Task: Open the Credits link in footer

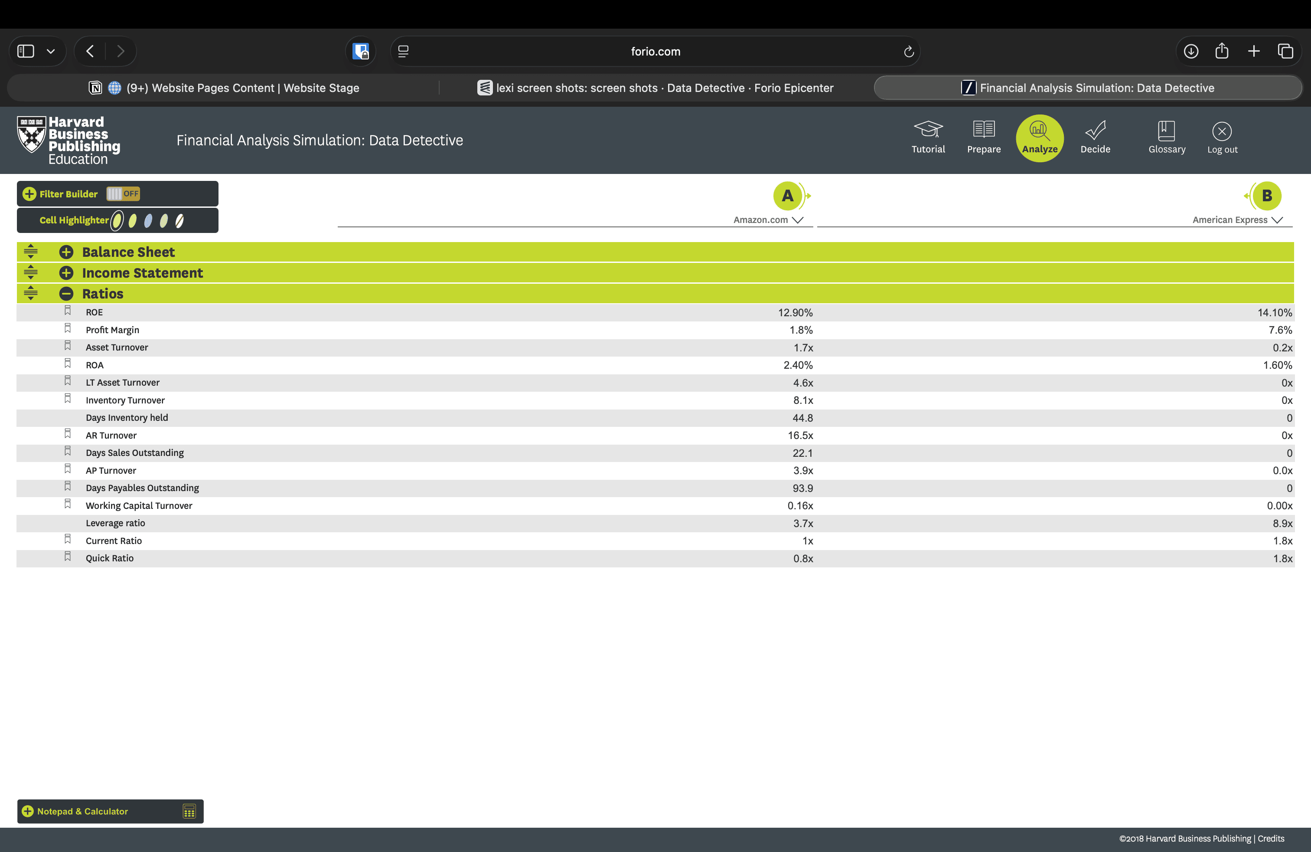Action: click(1271, 839)
